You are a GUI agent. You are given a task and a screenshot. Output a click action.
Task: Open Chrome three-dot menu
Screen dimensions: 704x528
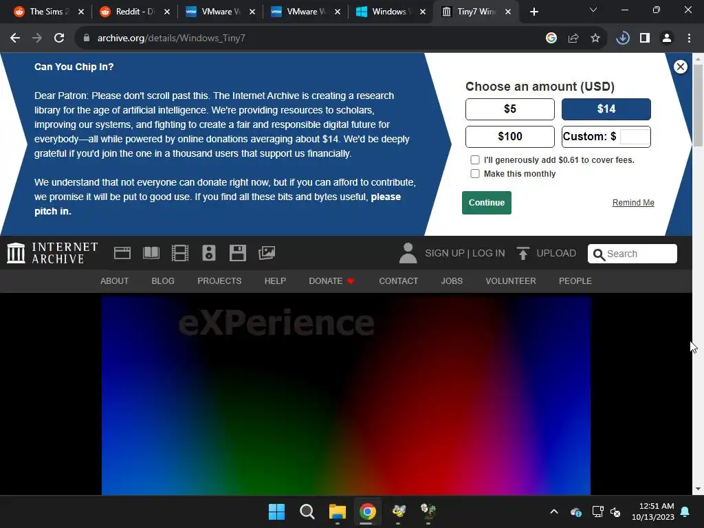coord(689,38)
